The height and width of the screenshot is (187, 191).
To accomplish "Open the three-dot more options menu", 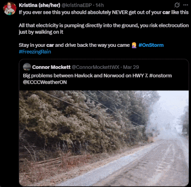I will click(186, 5).
